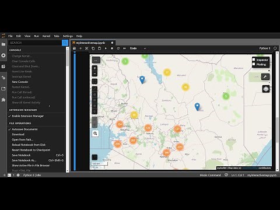Choose Show Active File in File Browser
The height and width of the screenshot is (210, 280).
pyautogui.click(x=31, y=166)
